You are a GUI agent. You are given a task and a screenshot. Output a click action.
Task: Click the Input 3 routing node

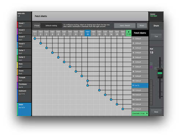point(47,48)
